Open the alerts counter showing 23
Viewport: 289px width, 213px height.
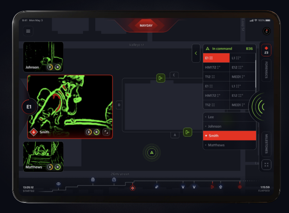266,50
